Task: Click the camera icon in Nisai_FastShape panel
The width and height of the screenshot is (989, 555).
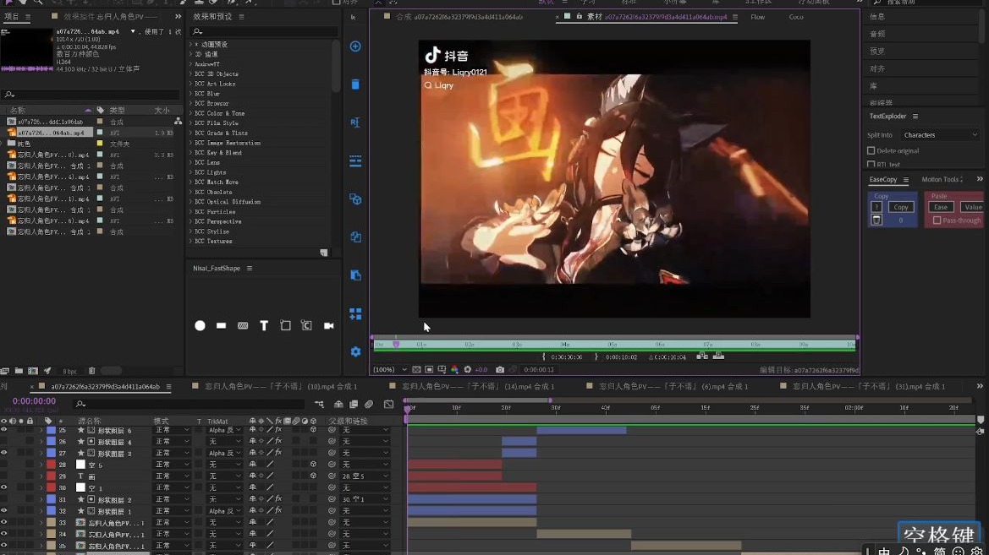Action: (328, 326)
